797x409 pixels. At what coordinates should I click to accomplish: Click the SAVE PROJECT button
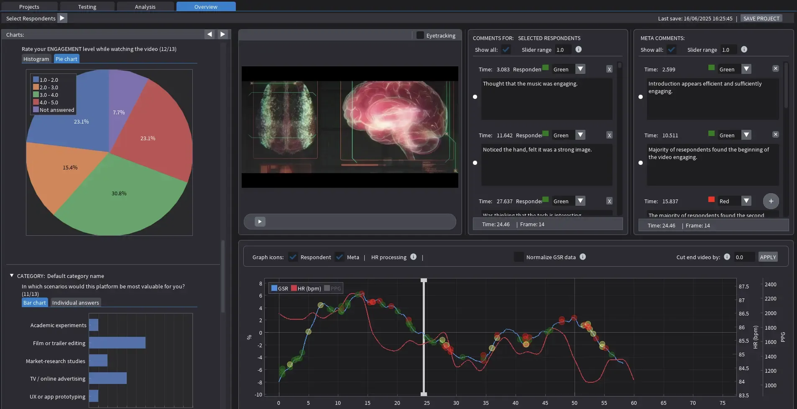click(x=761, y=18)
